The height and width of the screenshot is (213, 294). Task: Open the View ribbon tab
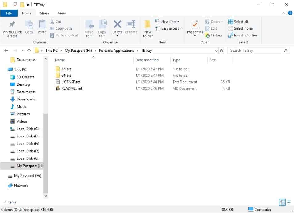click(x=62, y=13)
